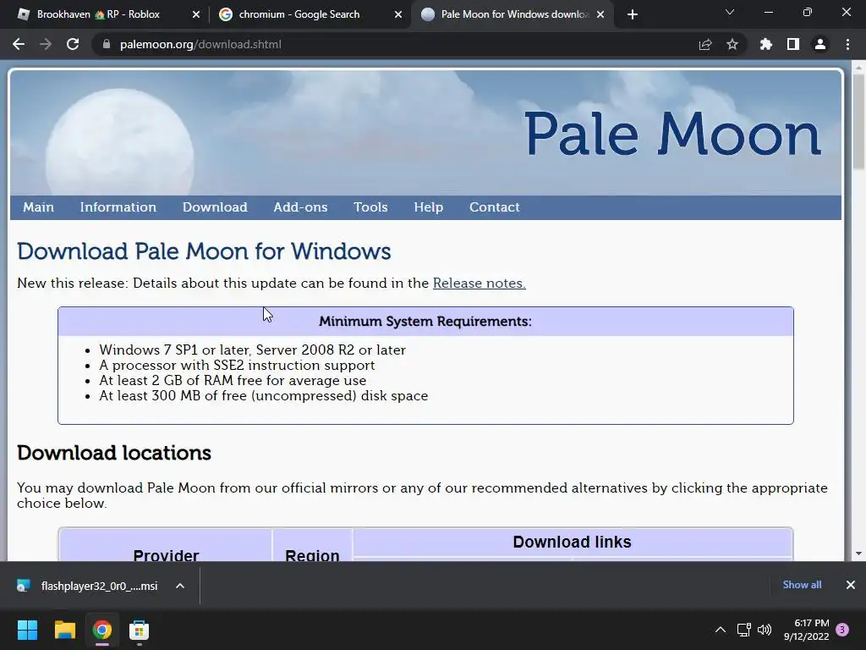Image resolution: width=866 pixels, height=650 pixels.
Task: Share this page via the share icon
Action: click(705, 44)
